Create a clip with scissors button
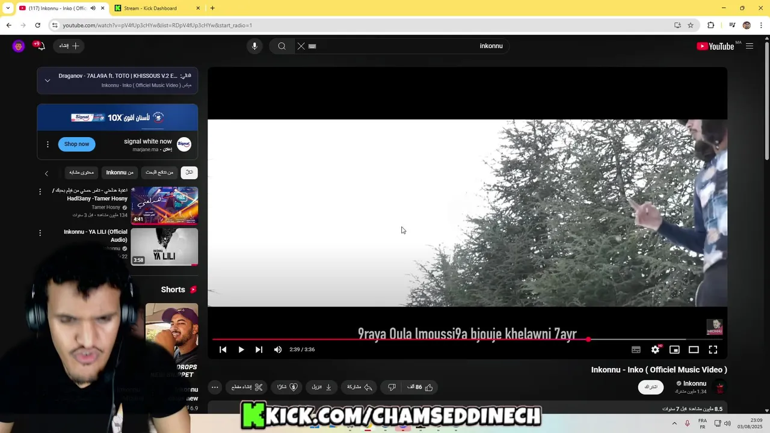Image resolution: width=770 pixels, height=433 pixels. tap(247, 387)
